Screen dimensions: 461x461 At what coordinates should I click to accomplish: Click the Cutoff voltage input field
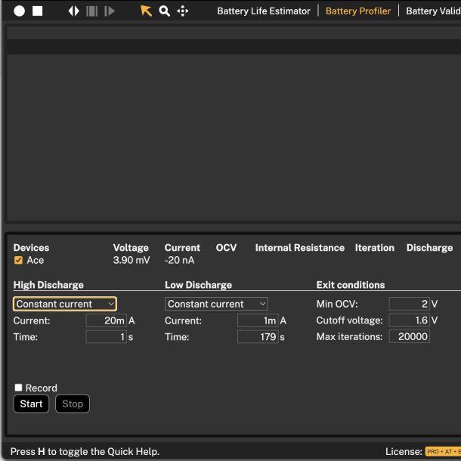pyautogui.click(x=409, y=320)
